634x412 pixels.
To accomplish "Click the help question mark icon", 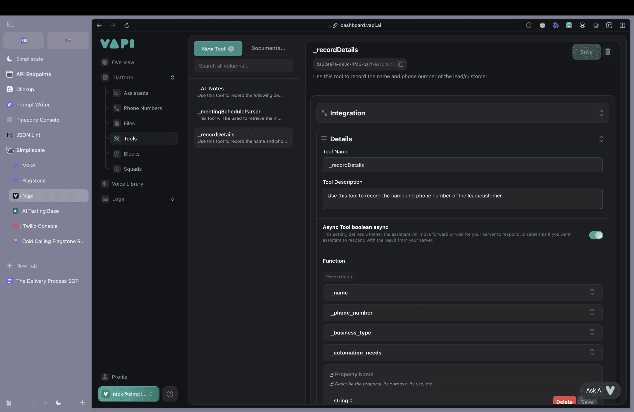I will pos(170,394).
